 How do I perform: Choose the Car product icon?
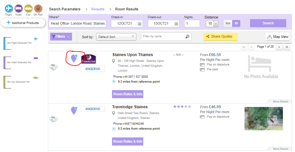pos(28,9)
